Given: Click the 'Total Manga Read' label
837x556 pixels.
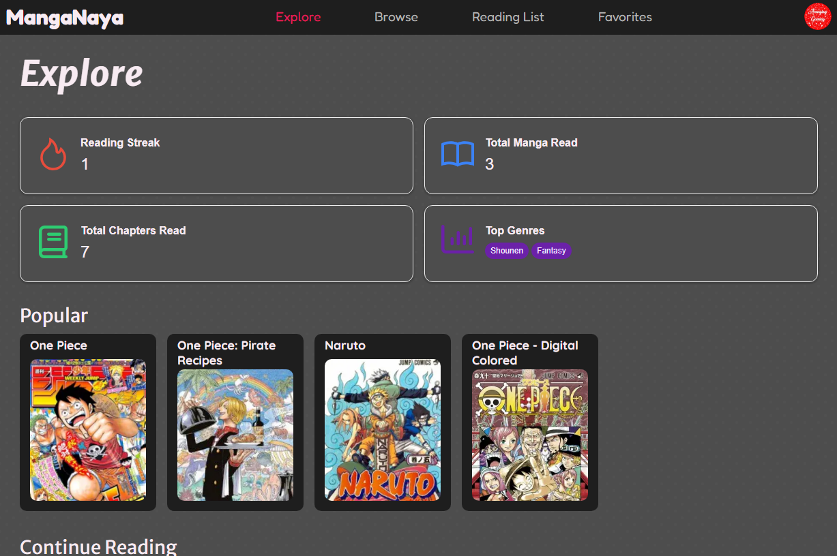Looking at the screenshot, I should (531, 142).
